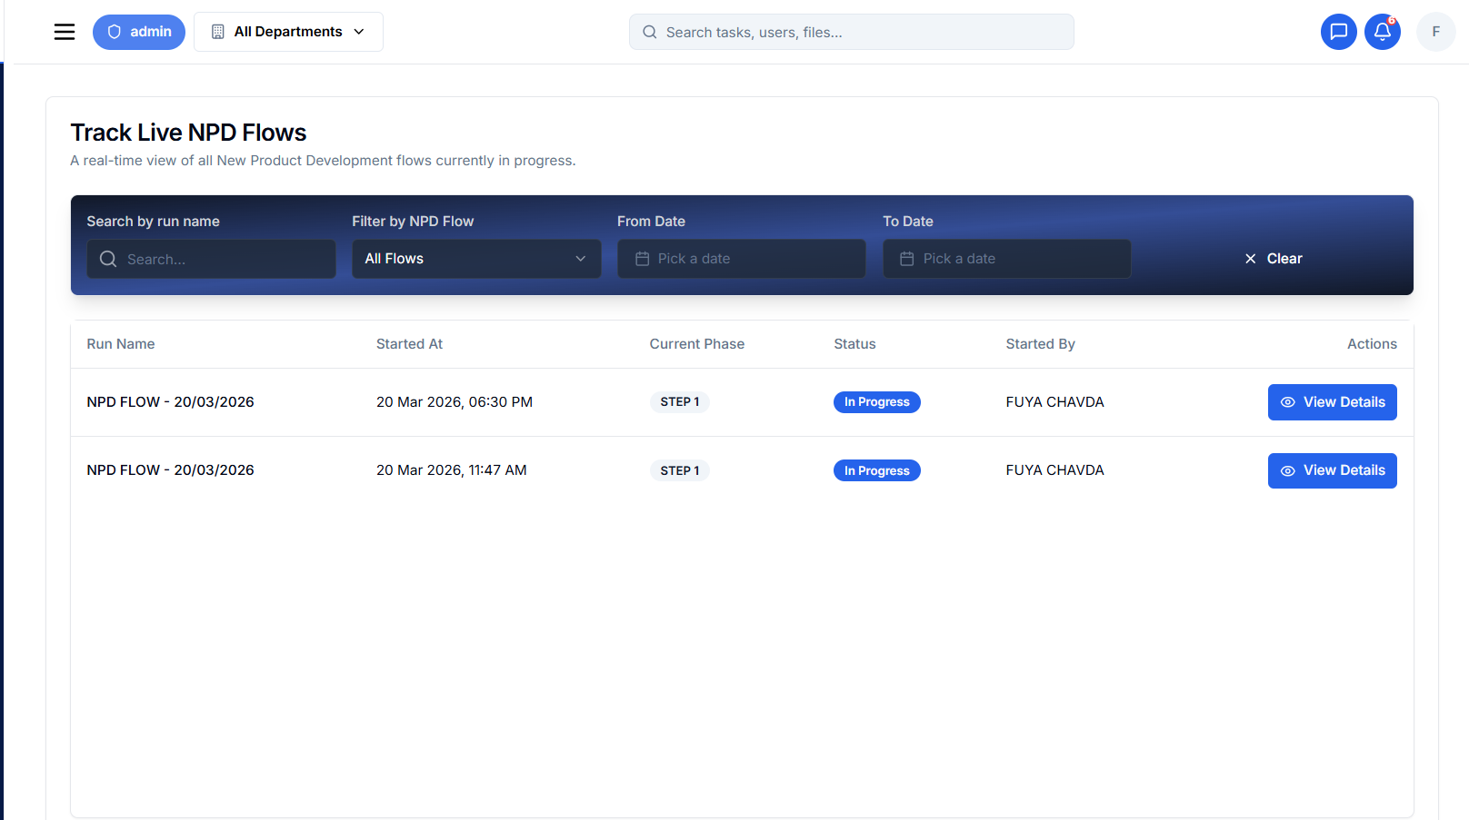This screenshot has height=820, width=1469.
Task: Click the In Progress badge in first row
Action: [876, 402]
